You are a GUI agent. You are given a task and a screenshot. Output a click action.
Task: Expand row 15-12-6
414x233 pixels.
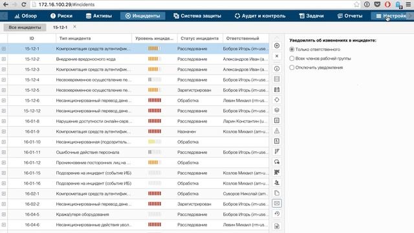tap(4, 100)
